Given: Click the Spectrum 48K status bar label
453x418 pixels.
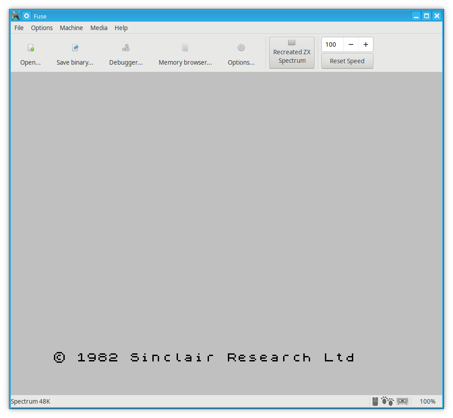Looking at the screenshot, I should [x=31, y=401].
